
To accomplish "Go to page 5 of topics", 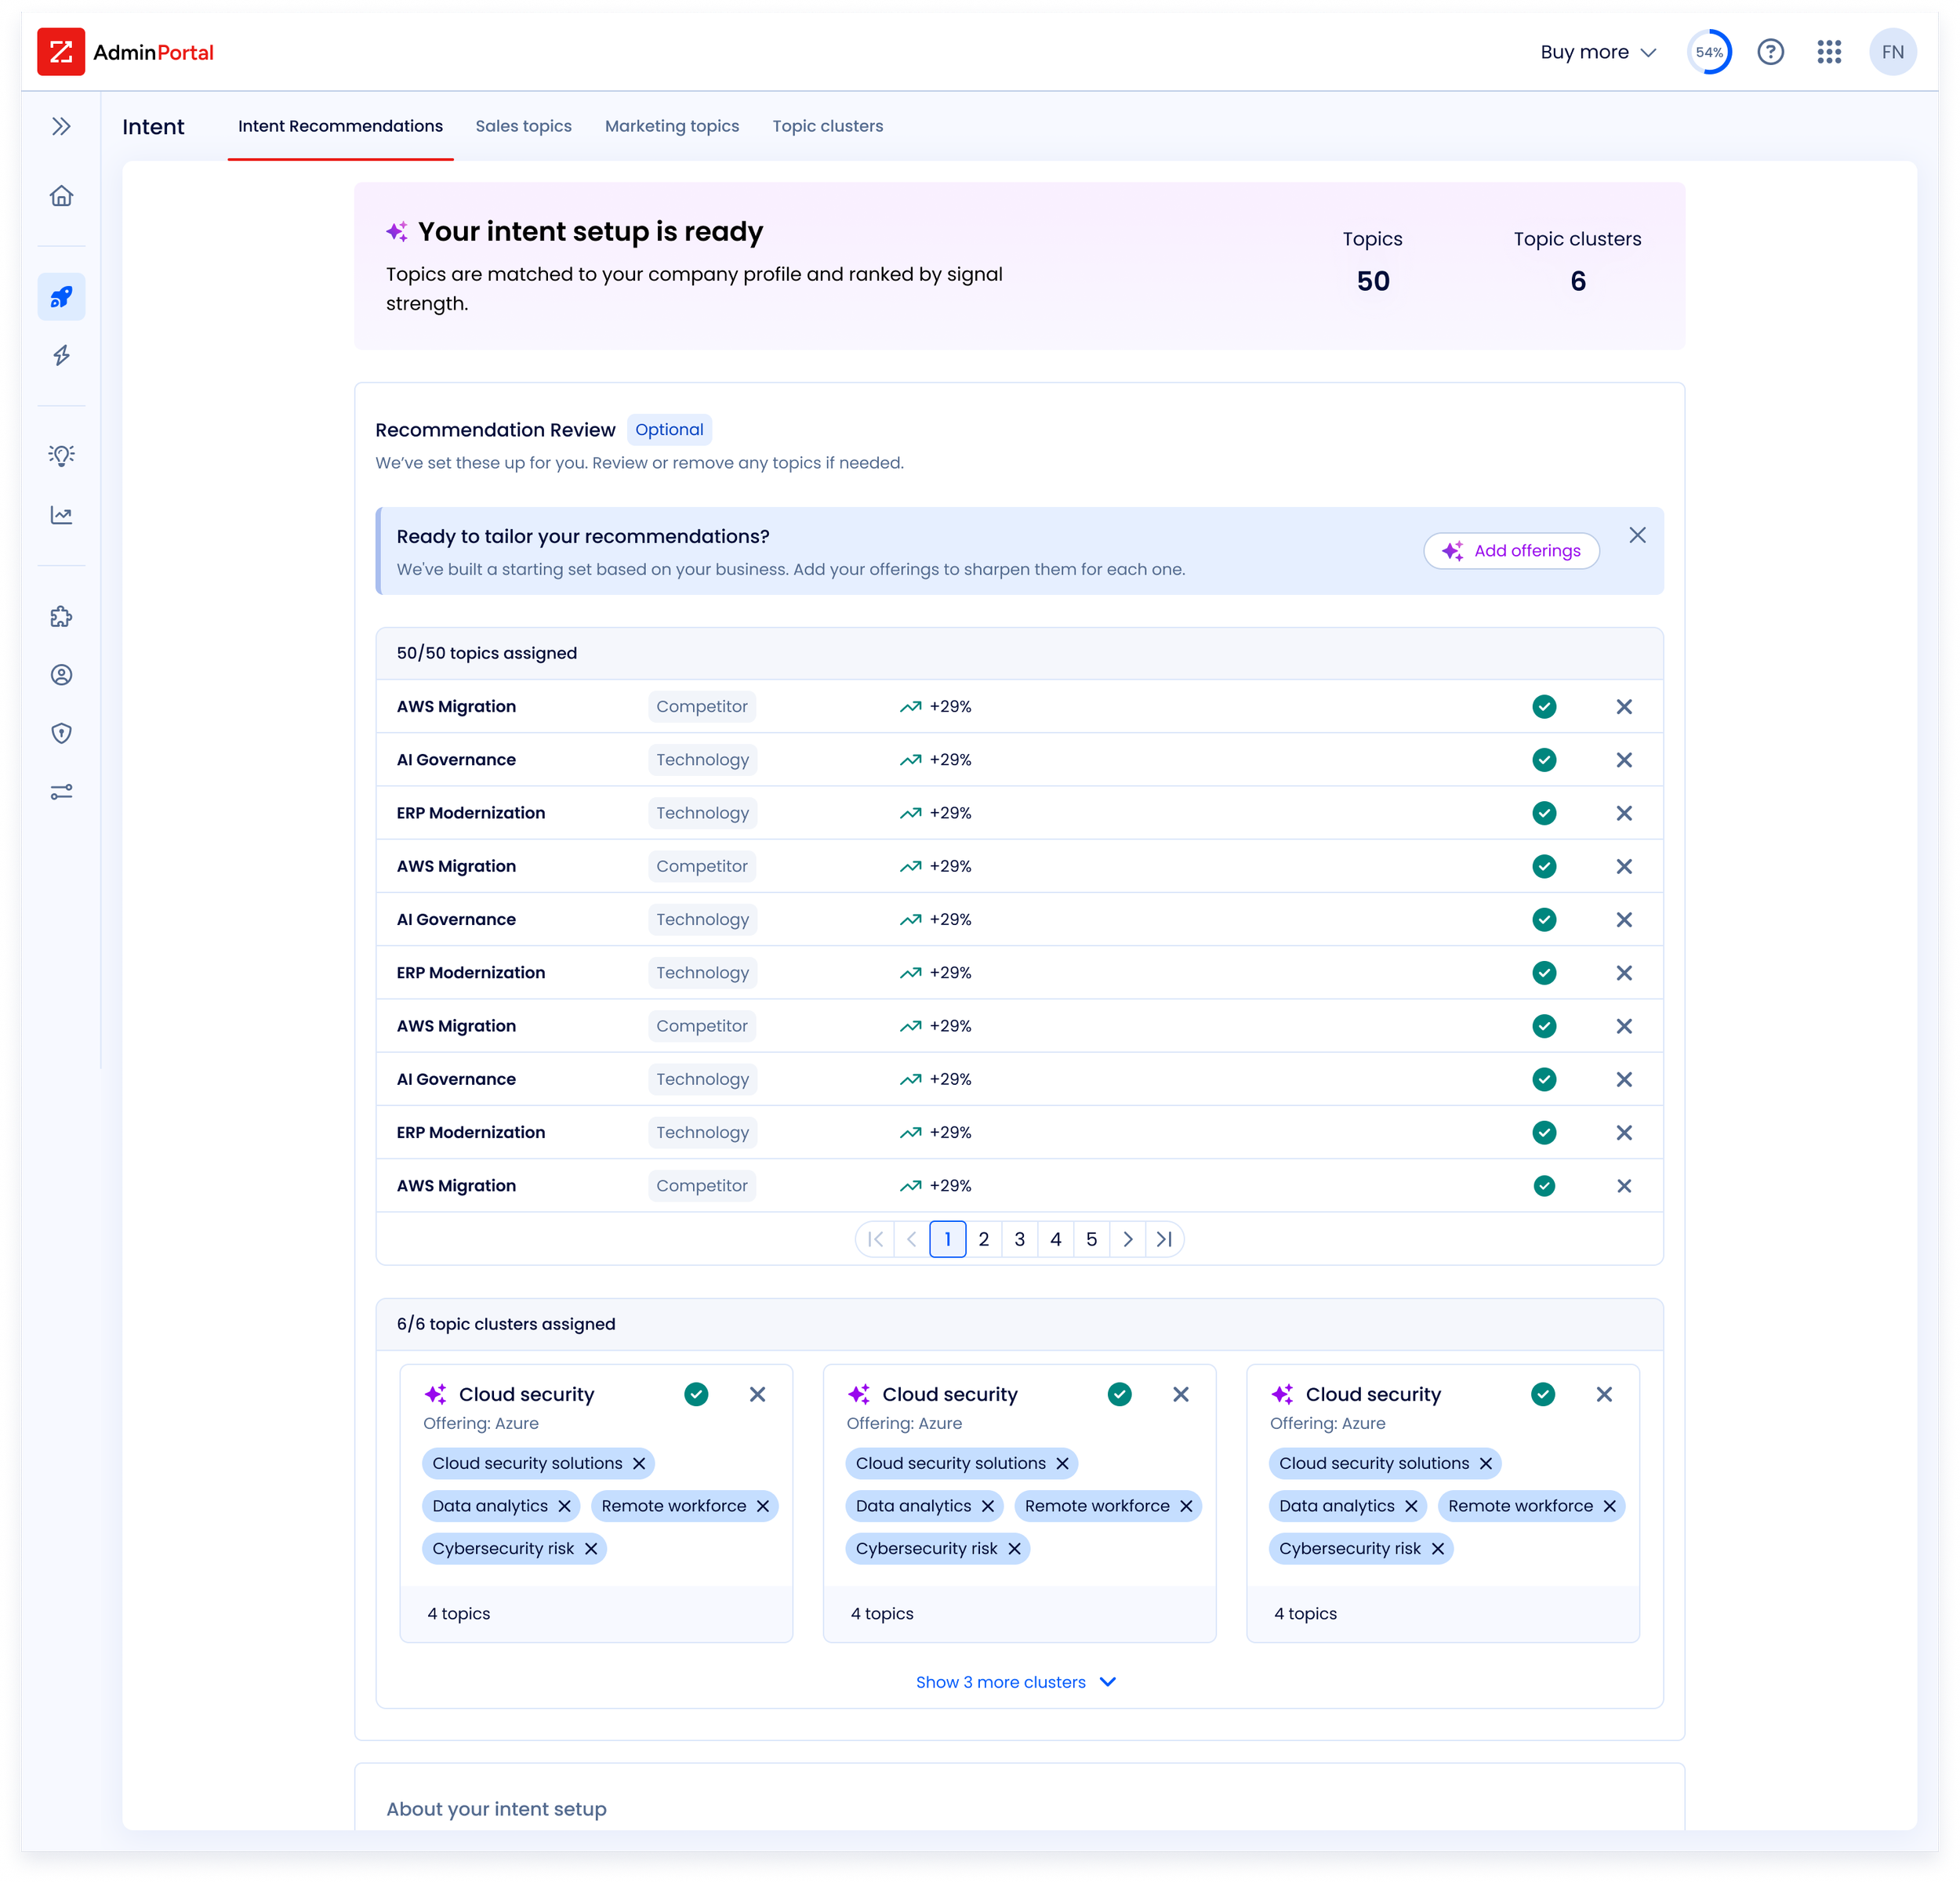I will point(1092,1239).
